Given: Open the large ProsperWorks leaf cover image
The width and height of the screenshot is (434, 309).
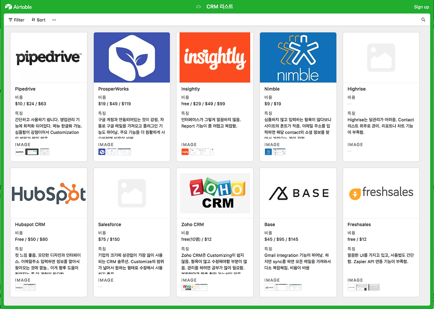Looking at the screenshot, I should pyautogui.click(x=132, y=57).
